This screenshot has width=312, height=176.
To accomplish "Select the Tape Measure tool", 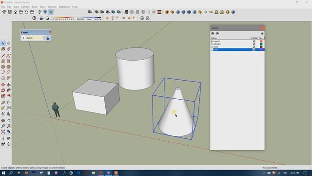I will [x=3, y=103].
